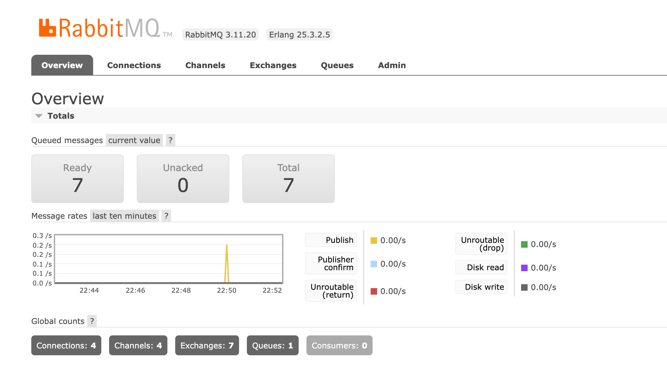Click the message rates chart area
Image resolution: width=667 pixels, height=367 pixels.
[168, 259]
